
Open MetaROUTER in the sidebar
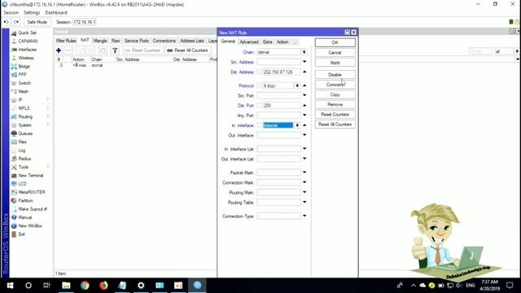click(31, 192)
